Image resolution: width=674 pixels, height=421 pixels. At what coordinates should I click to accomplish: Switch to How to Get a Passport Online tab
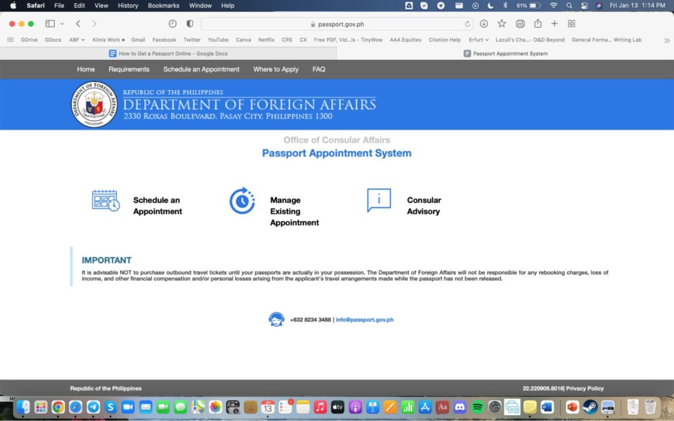click(x=168, y=54)
